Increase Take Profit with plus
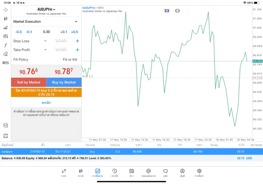Image resolution: width=263 pixels, height=184 pixels. coord(77,50)
